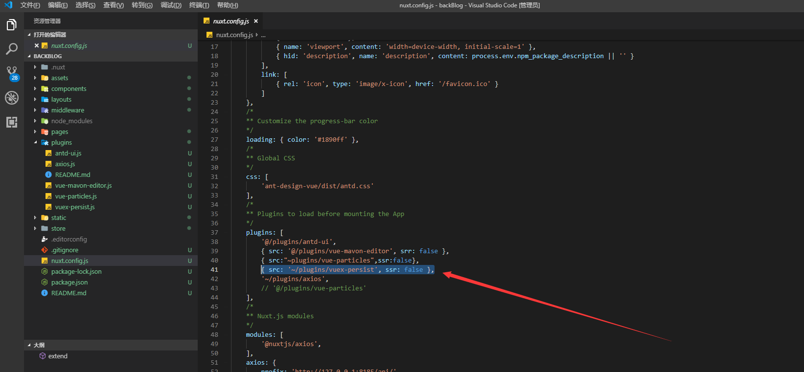Screen dimensions: 804x372
Task: Click the npm icon of package-lock.json
Action: pyautogui.click(x=45, y=272)
